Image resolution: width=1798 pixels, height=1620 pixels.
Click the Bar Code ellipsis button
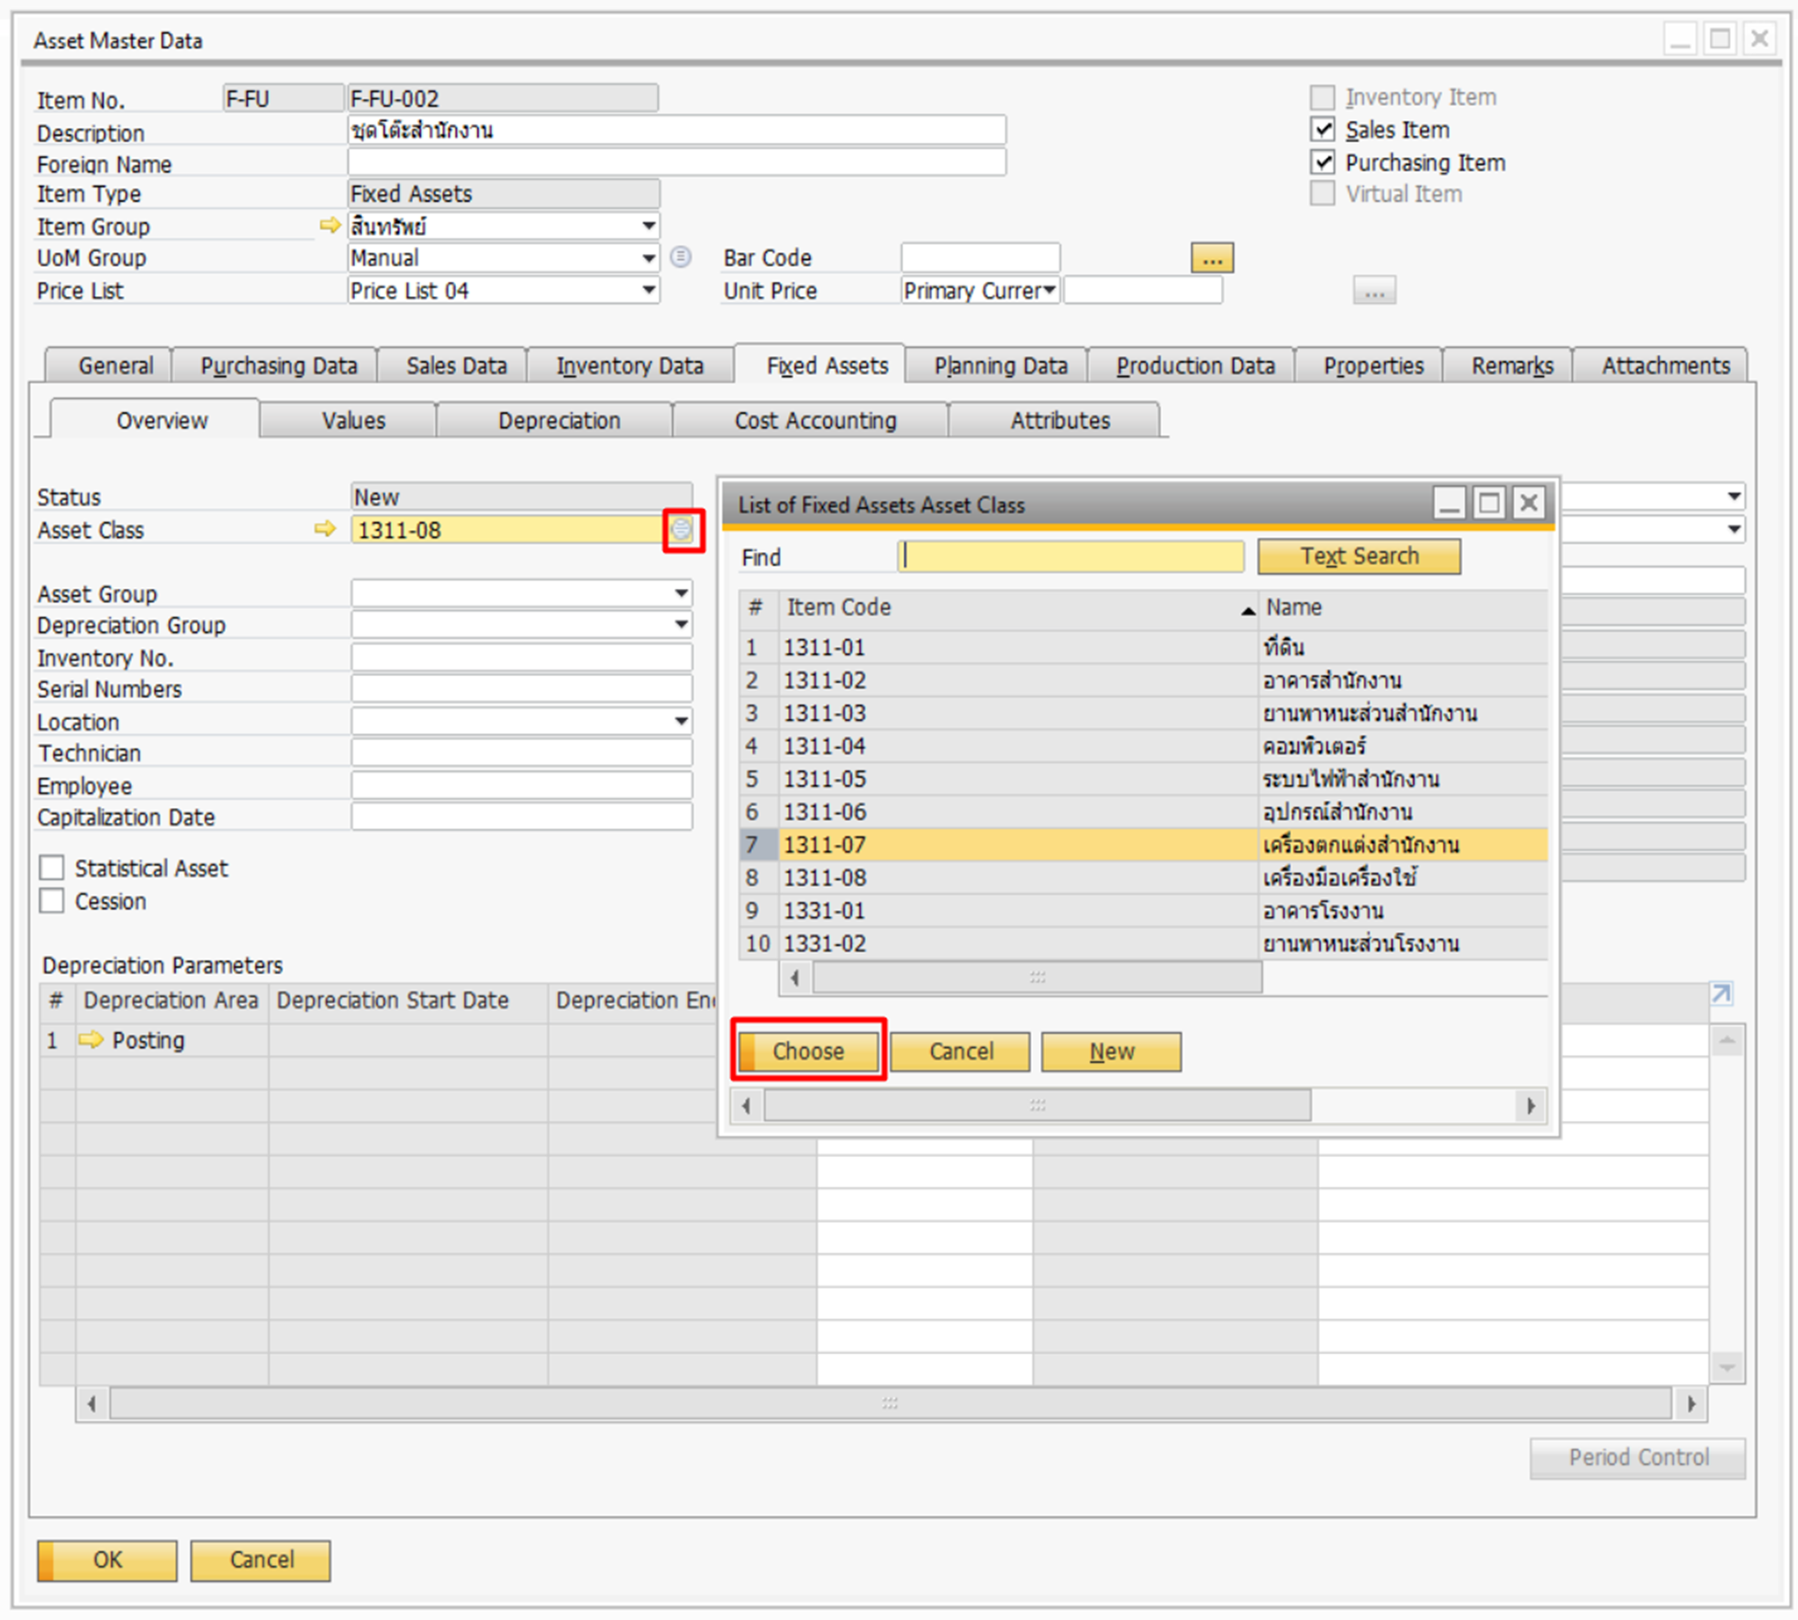coord(1211,259)
